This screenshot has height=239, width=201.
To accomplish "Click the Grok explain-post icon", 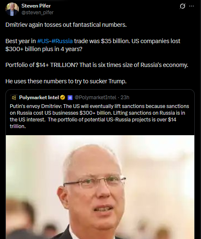I will [183, 6].
